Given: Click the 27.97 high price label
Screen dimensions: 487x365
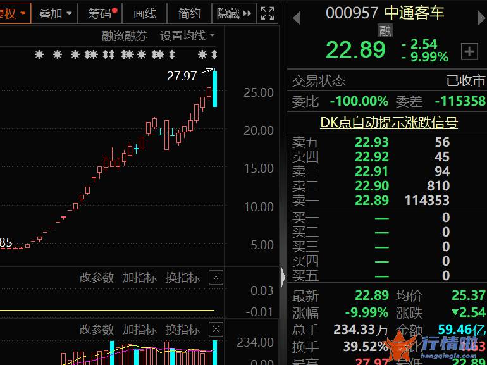Looking at the screenshot, I should pyautogui.click(x=182, y=76).
